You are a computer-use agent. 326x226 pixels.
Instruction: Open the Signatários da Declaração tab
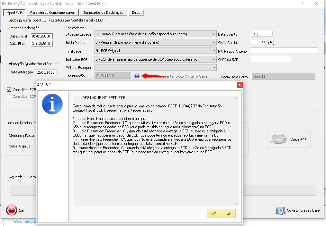click(103, 13)
